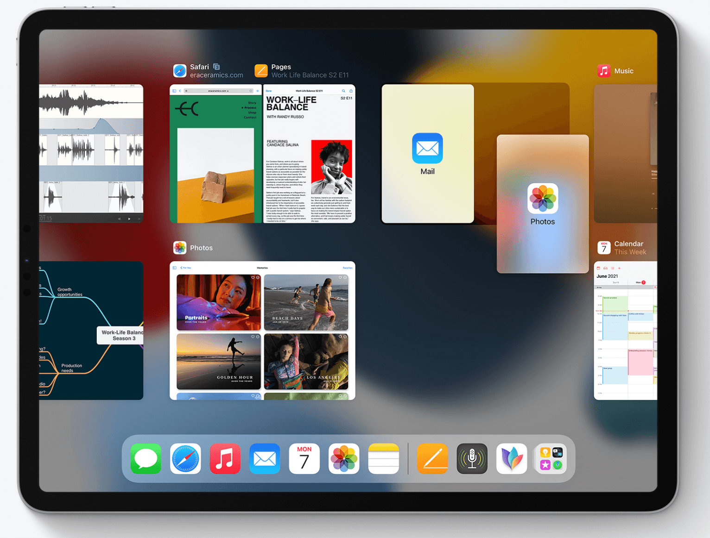Open the Portraits memory thumbnail

click(219, 302)
